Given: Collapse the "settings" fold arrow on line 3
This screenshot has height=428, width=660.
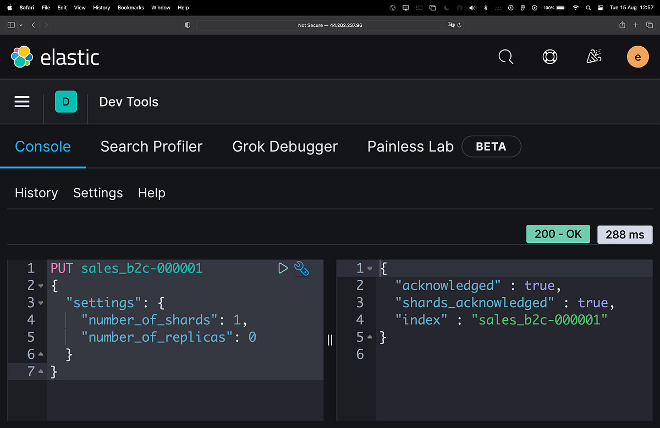Looking at the screenshot, I should (40, 303).
